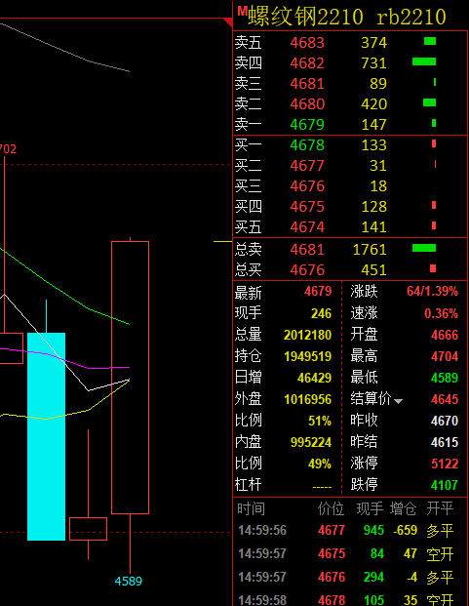469x606 pixels.
Task: Click the green volume bar for 卖四
Action: [x=424, y=61]
